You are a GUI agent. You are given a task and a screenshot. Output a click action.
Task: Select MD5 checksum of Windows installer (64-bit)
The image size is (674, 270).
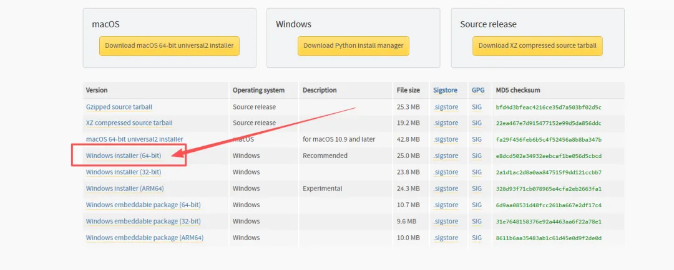(549, 156)
